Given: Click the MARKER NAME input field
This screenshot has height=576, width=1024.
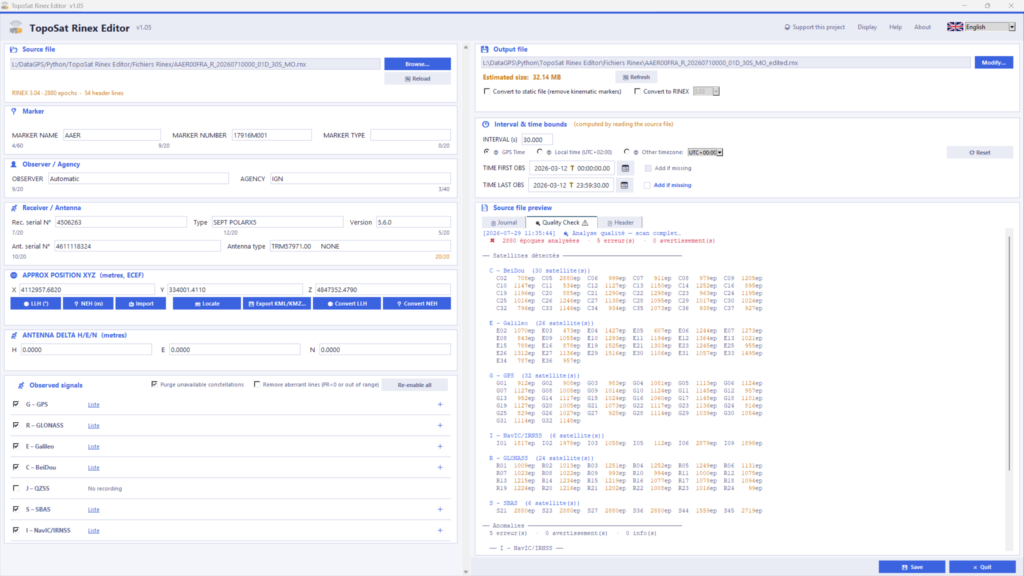Looking at the screenshot, I should (x=112, y=135).
